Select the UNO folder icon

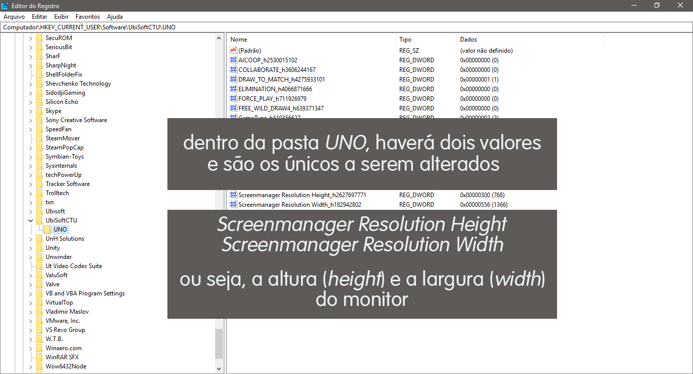pos(47,230)
